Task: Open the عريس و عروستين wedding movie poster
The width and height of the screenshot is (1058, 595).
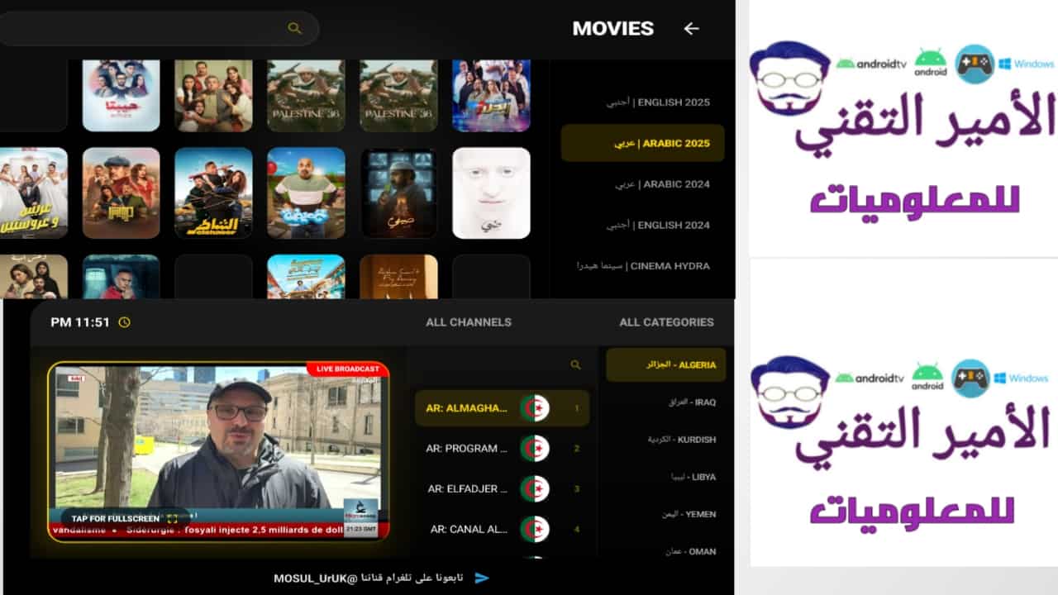Action: (33, 193)
